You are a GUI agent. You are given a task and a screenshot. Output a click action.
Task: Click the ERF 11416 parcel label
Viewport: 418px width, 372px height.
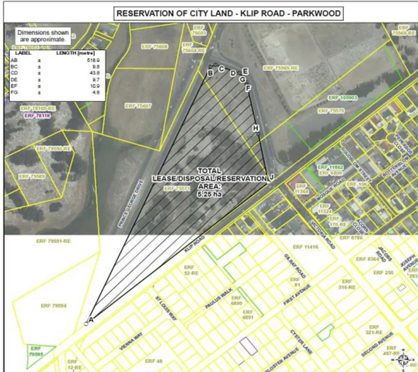tap(306, 247)
